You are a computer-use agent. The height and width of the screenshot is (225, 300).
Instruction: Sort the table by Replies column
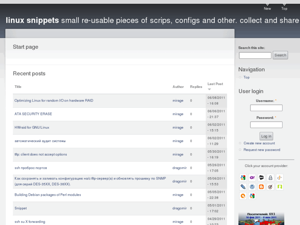[196, 87]
